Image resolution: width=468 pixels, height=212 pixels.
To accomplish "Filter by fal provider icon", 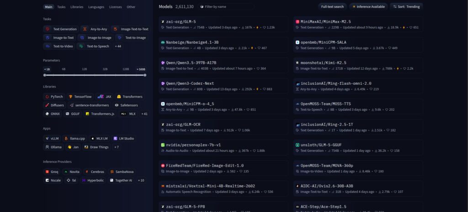I will 69,181.
